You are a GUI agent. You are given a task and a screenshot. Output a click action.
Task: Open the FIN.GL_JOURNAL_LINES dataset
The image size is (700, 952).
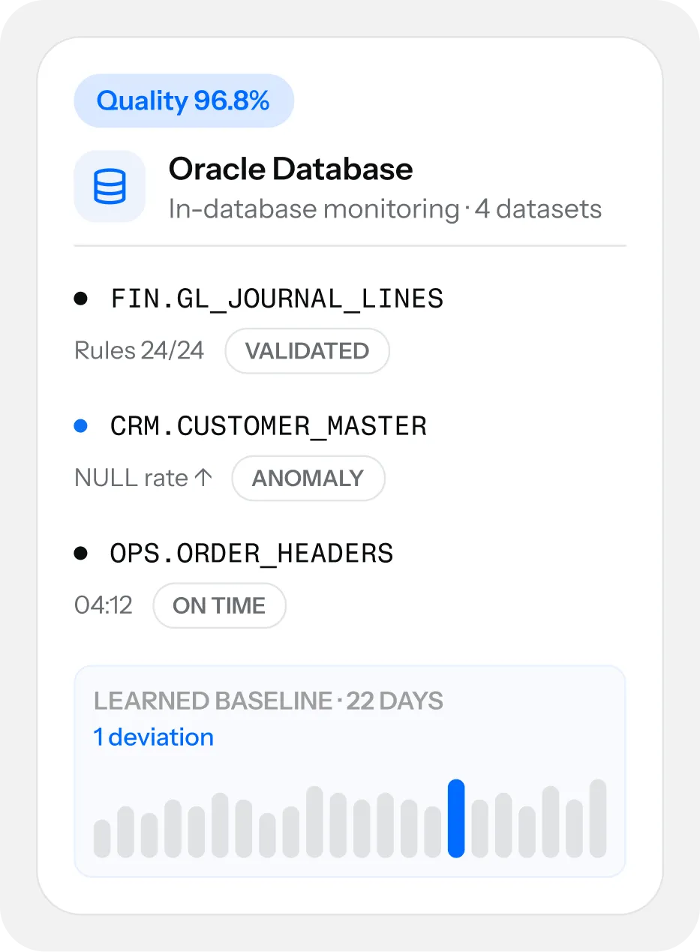tap(277, 299)
